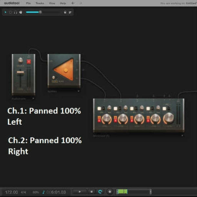The image size is (197, 197).
Task: Click Minimixer channel 1 small pan knob
Action: click(x=109, y=108)
